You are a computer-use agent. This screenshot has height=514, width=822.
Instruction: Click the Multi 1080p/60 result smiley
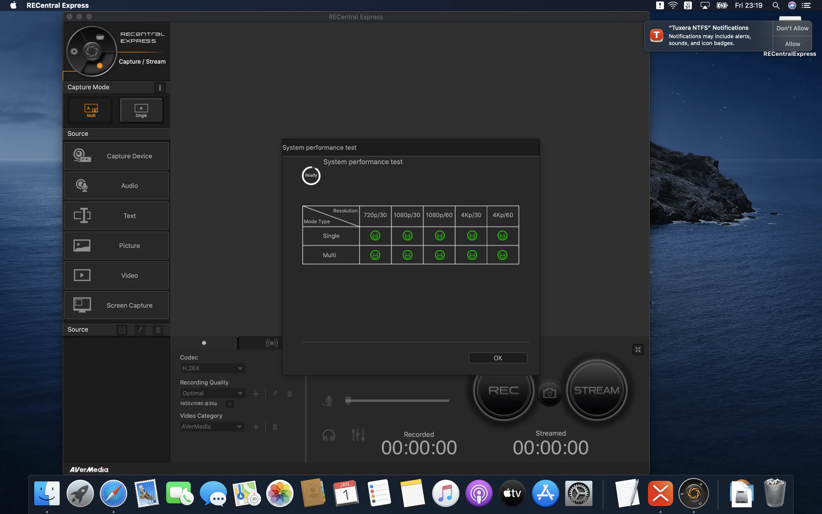(440, 255)
